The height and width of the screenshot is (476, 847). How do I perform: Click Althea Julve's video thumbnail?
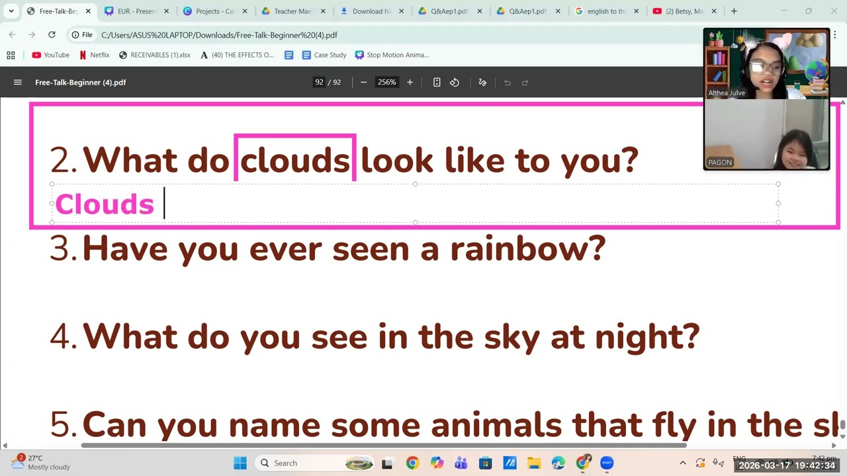[766, 64]
